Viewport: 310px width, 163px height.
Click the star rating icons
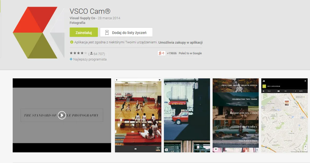tap(78, 53)
